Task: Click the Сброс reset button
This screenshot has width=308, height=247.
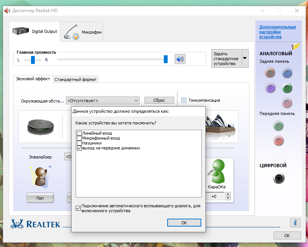Action: (x=159, y=100)
